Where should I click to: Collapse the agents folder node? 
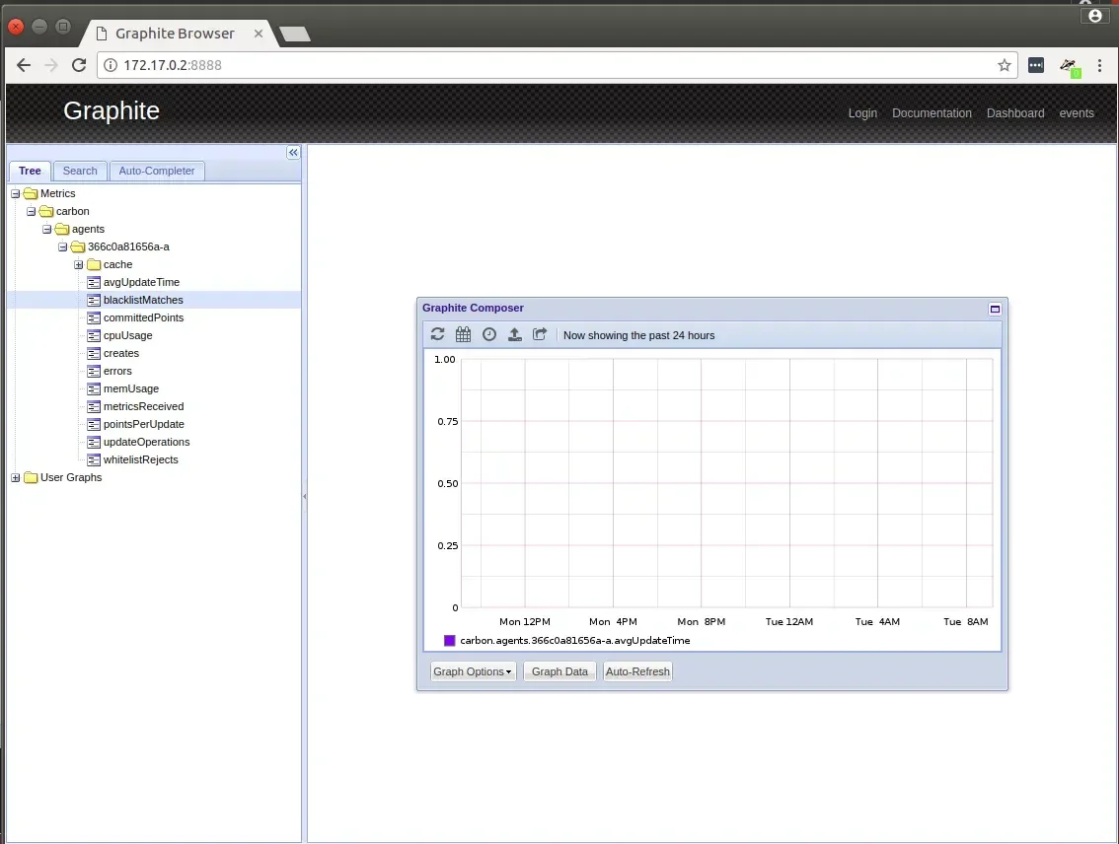pyautogui.click(x=46, y=230)
